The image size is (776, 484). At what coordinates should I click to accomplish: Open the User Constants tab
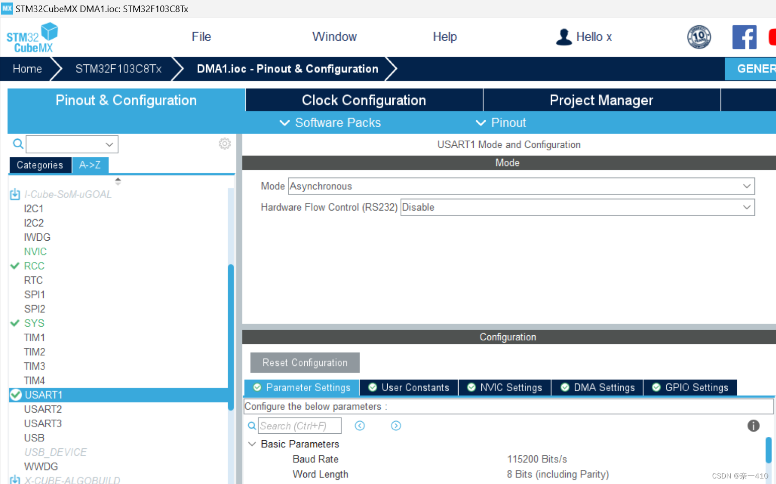point(409,388)
